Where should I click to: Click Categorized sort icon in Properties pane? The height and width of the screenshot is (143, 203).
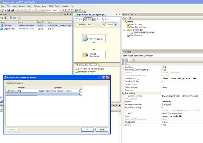124,60
